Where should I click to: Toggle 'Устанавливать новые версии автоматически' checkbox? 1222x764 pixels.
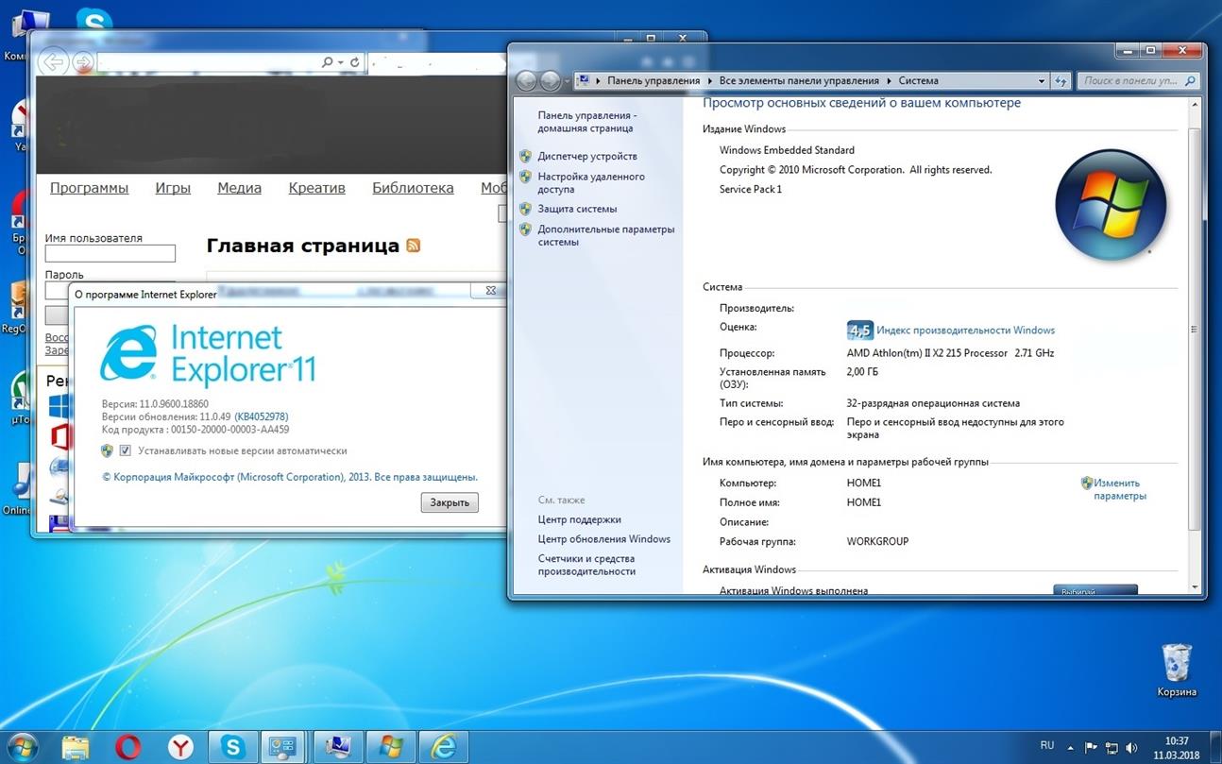click(126, 451)
